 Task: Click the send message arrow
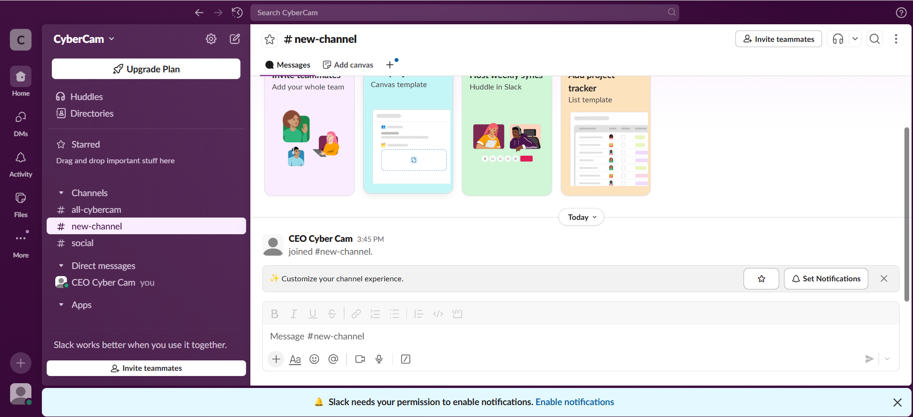pos(869,359)
